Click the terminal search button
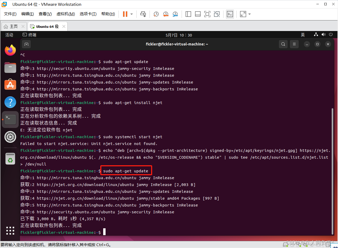 283,44
